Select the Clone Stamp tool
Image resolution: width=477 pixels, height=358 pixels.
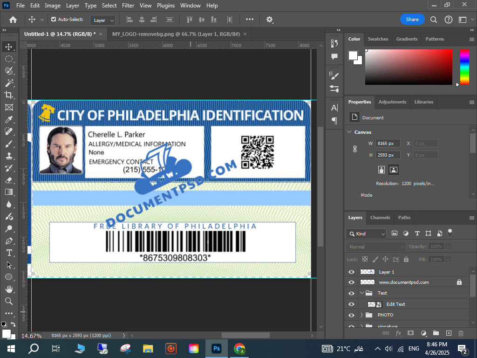point(9,156)
